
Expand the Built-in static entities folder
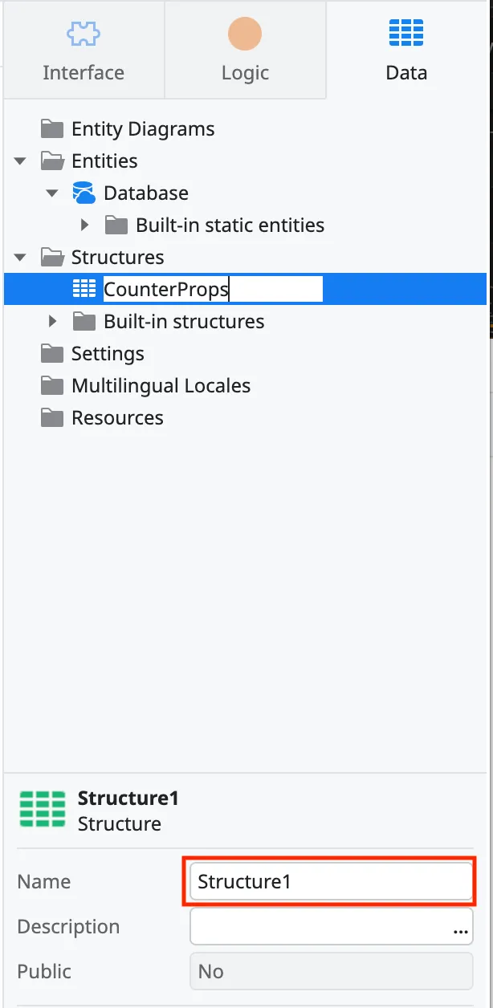85,226
